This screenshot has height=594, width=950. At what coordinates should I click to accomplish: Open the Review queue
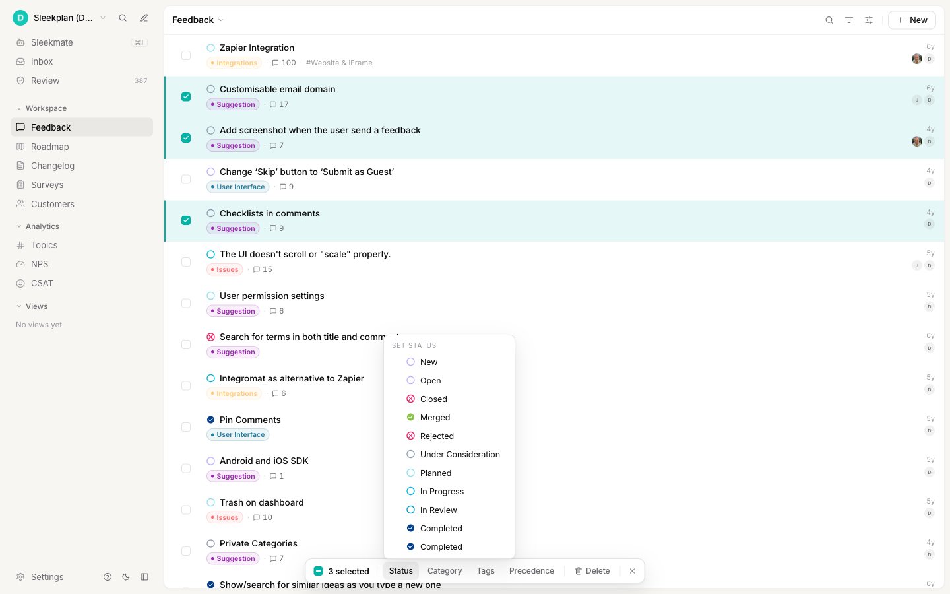tap(82, 81)
